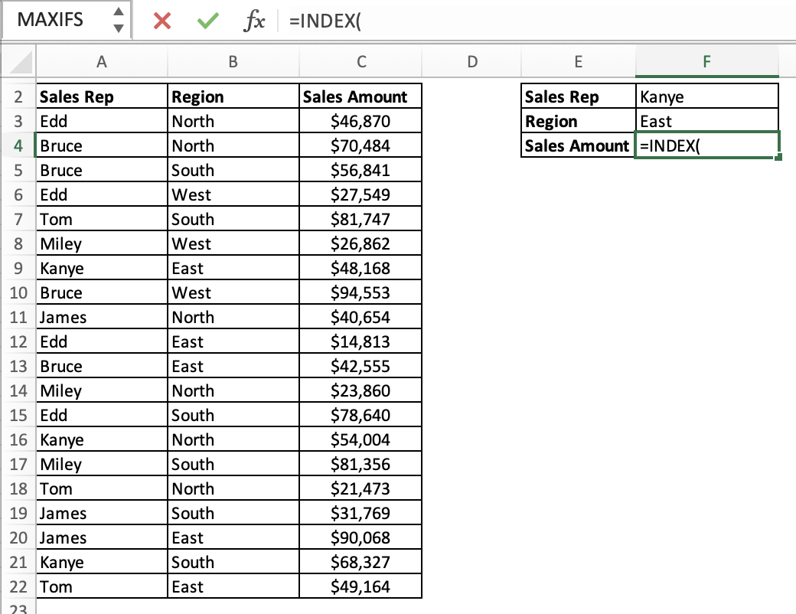Viewport: 796px width, 614px height.
Task: Click the Sales Rep header in column A
Action: [x=102, y=96]
